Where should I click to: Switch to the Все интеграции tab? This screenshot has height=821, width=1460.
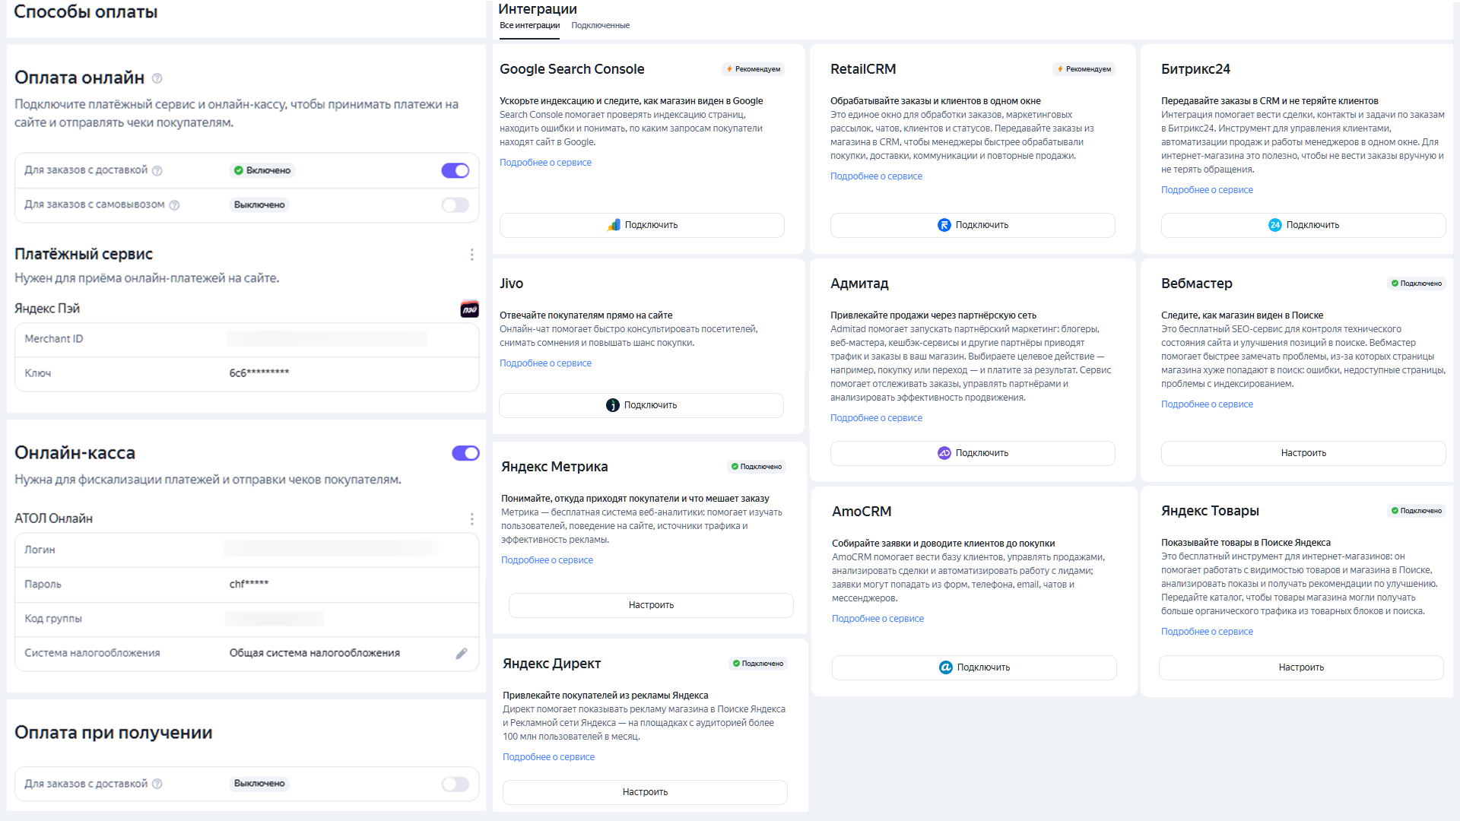point(529,26)
